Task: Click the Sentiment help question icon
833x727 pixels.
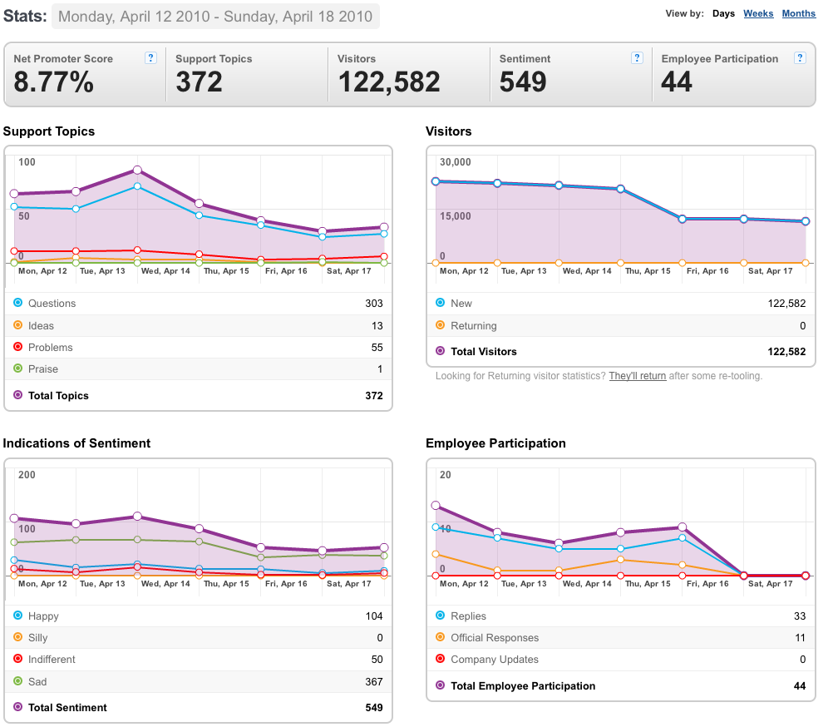Action: tap(637, 58)
